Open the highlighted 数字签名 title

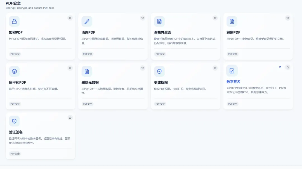tap(233, 82)
